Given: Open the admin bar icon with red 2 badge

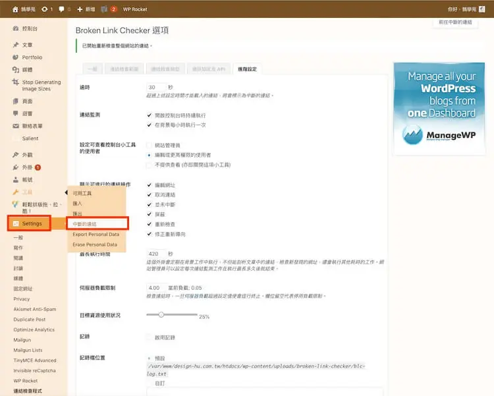Looking at the screenshot, I should tap(104, 9).
